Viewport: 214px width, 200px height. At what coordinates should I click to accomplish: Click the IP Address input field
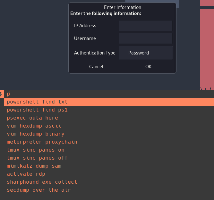pyautogui.click(x=145, y=26)
